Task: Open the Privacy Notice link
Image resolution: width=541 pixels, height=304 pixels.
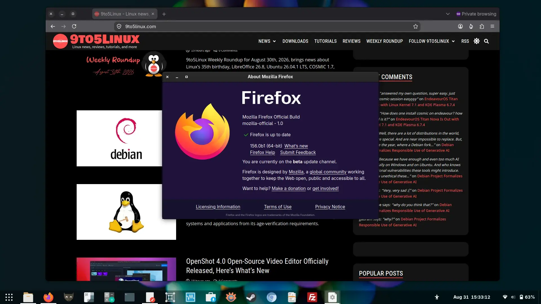Action: click(330, 207)
